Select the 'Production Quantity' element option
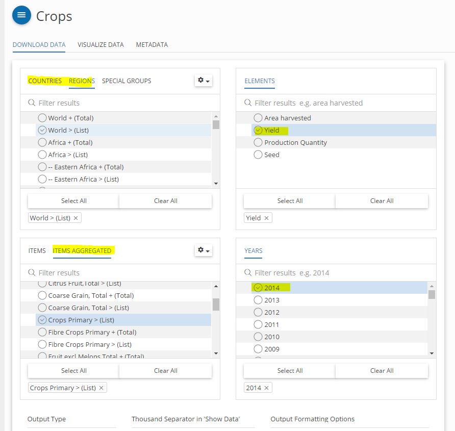The height and width of the screenshot is (431, 455). point(258,142)
